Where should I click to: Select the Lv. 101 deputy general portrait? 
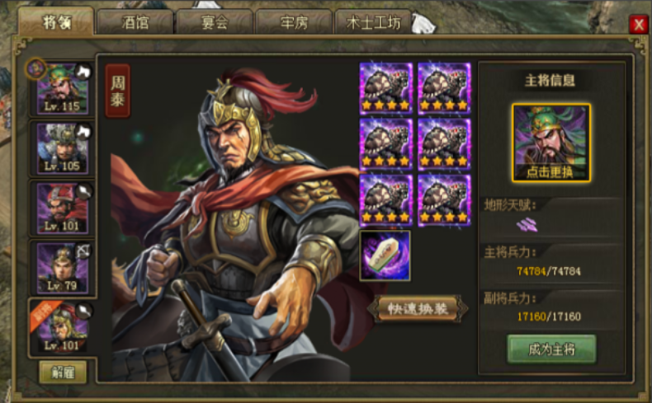point(63,328)
